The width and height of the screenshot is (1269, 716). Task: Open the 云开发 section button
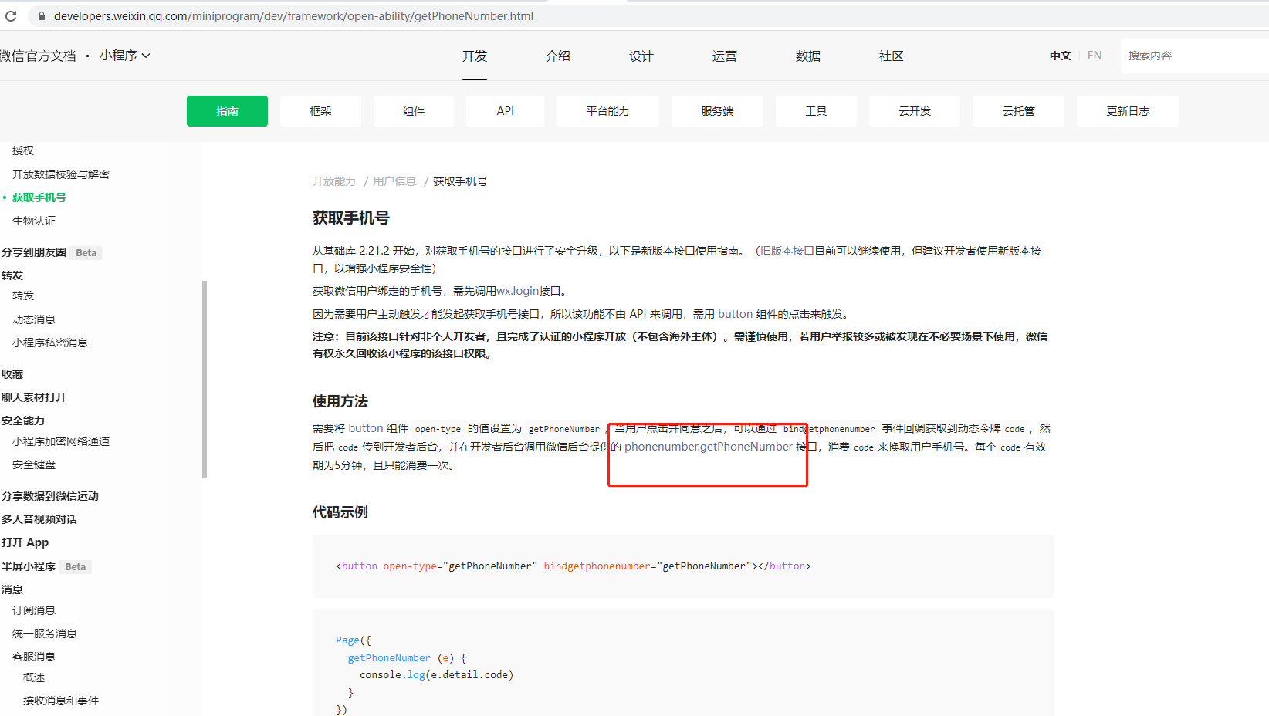(x=915, y=111)
